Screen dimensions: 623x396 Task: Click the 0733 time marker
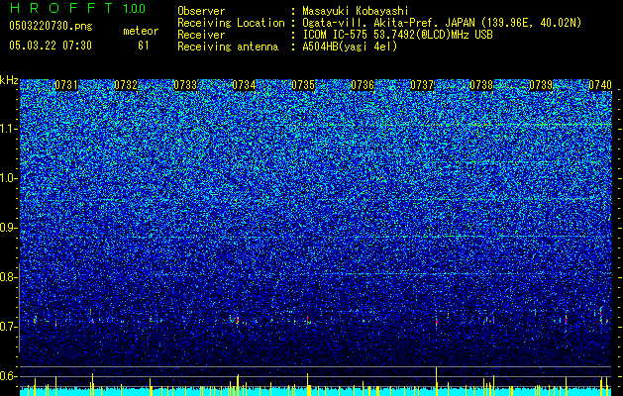tap(185, 85)
